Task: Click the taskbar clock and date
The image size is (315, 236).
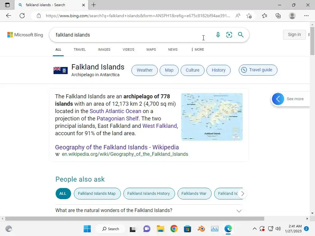Action: click(x=293, y=229)
